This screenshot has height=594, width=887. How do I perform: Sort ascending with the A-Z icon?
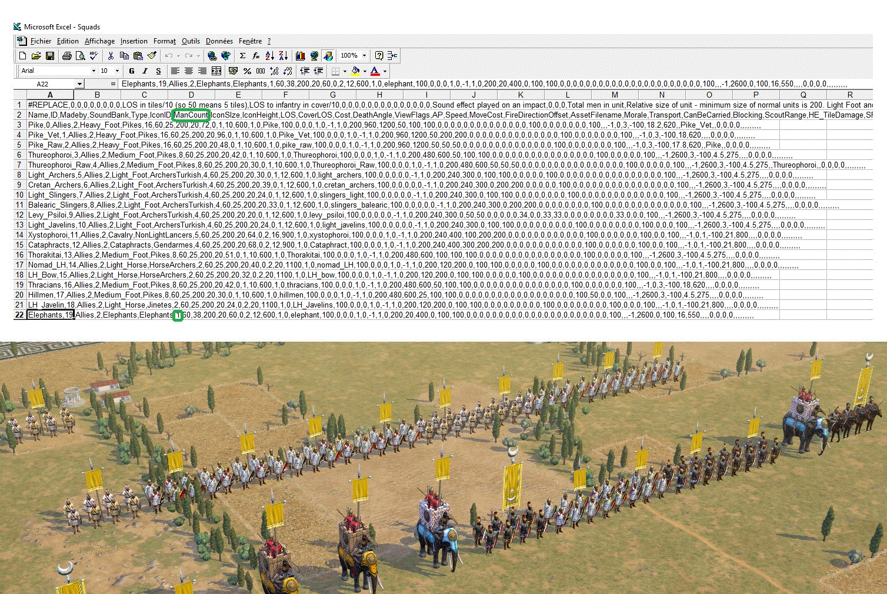click(x=270, y=56)
